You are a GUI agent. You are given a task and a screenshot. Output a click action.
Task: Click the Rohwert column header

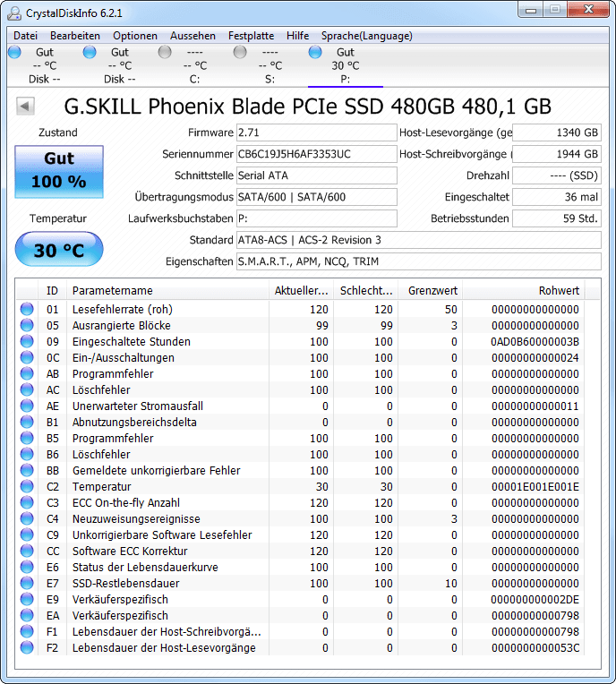[524, 291]
